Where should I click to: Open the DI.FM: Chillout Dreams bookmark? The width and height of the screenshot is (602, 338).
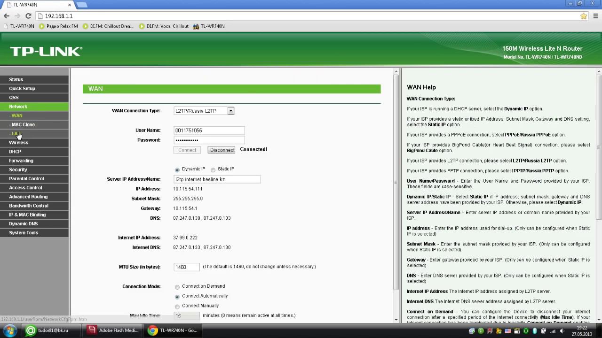[x=108, y=26]
